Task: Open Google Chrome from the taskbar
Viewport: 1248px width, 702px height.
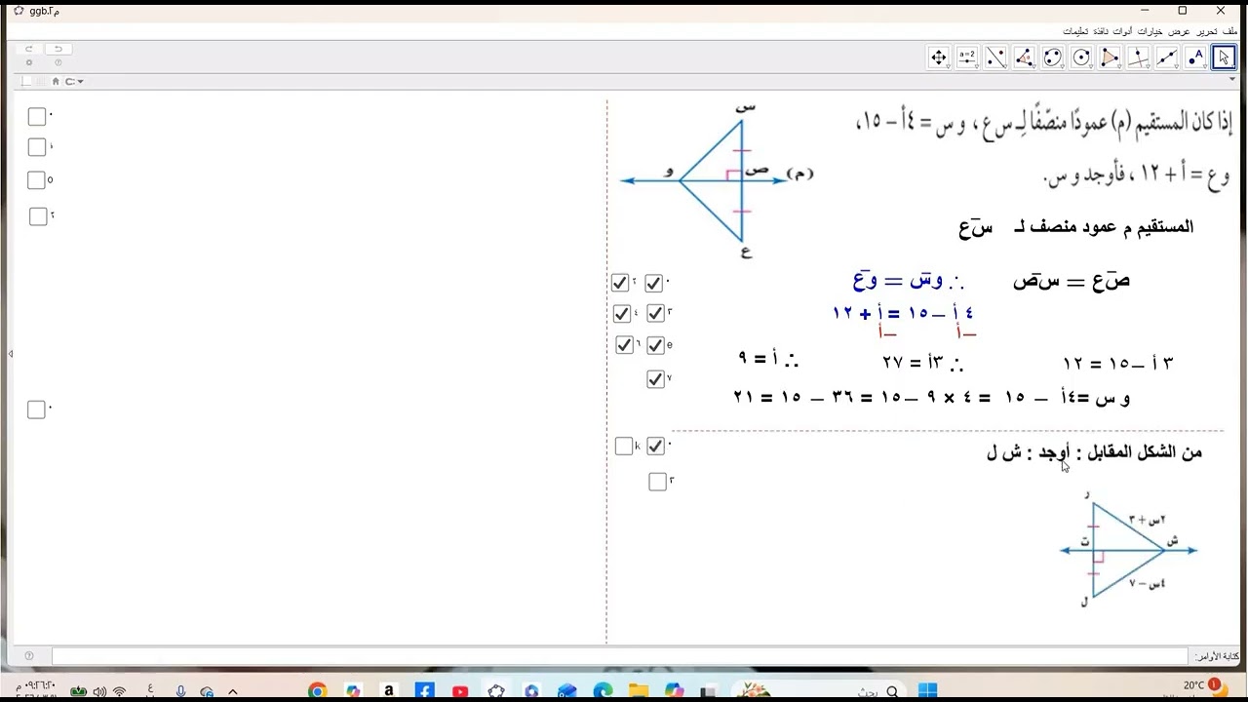Action: [x=317, y=691]
